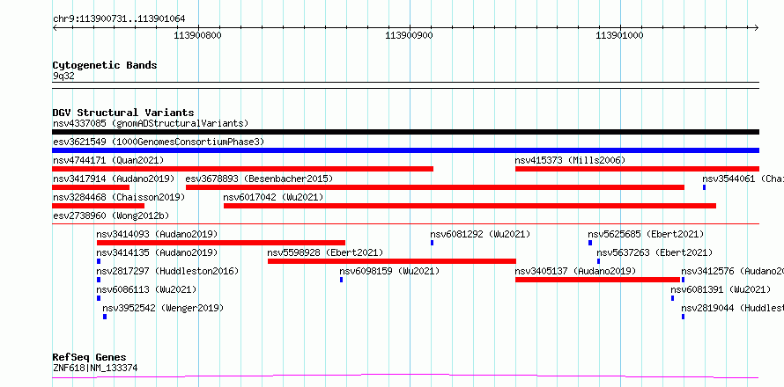Click the chr9:113900731..113901064 coordinate label
Image resolution: width=784 pixels, height=387 pixels.
tap(119, 19)
